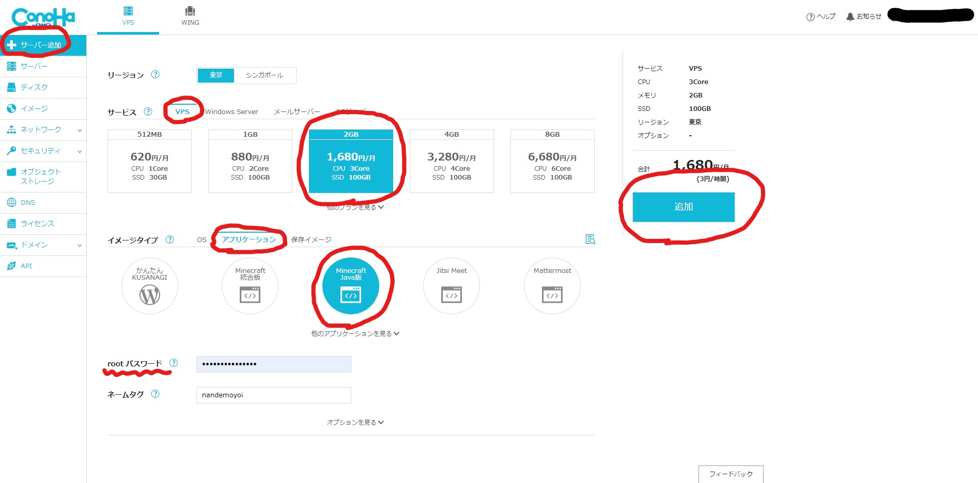This screenshot has height=483, width=978.
Task: Choose the 1GB plan card
Action: click(x=250, y=161)
